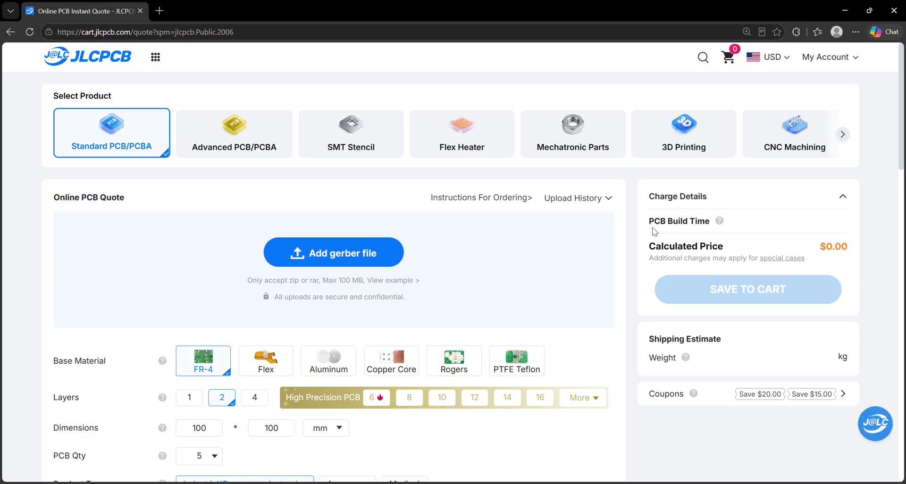Open the browser favorites list icon
This screenshot has height=484, width=906.
817,32
